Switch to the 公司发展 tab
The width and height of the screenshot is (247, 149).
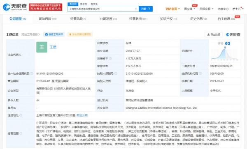(108, 19)
